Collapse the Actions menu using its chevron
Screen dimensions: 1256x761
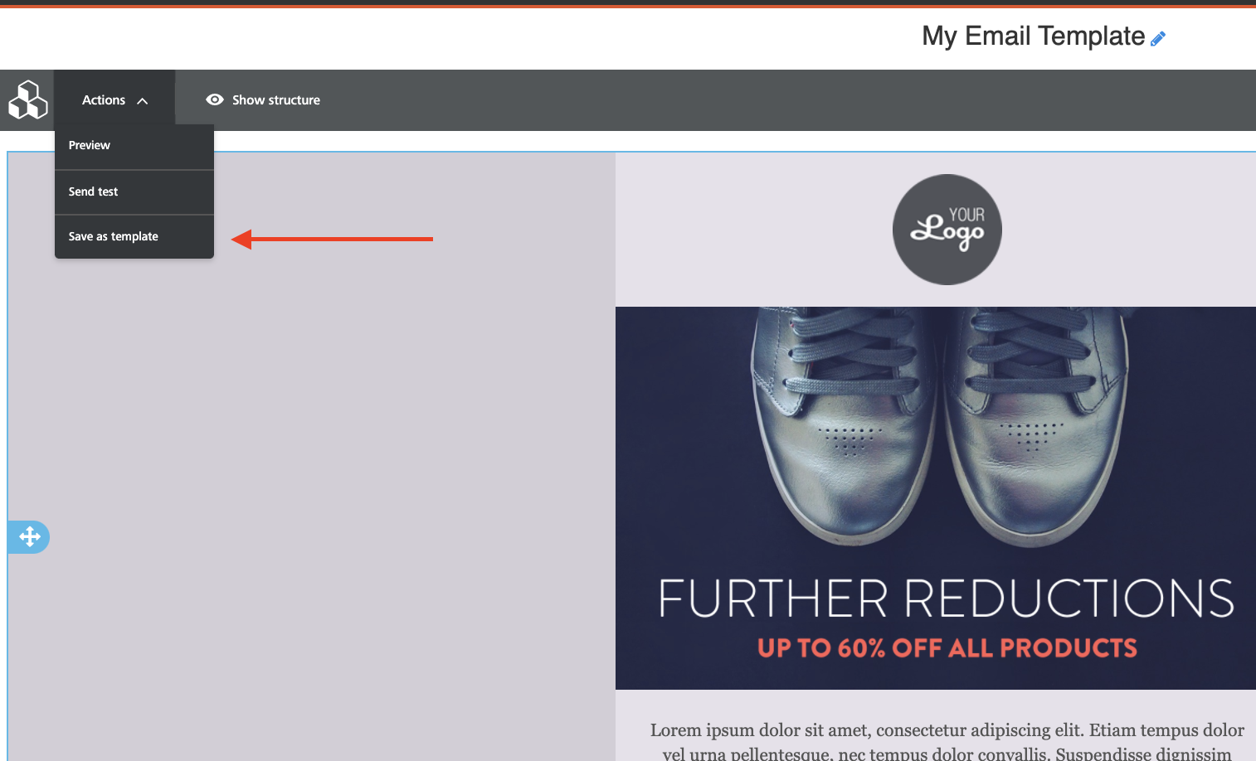[x=143, y=101]
